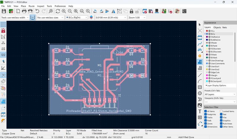Open Via size dropdown
This screenshot has width=237, height=139.
tap(50, 17)
